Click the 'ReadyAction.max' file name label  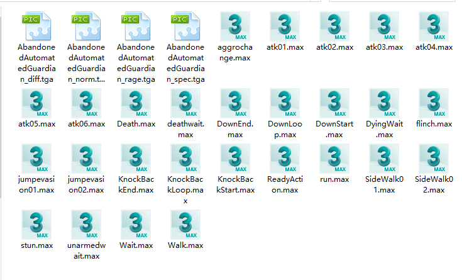click(x=285, y=185)
